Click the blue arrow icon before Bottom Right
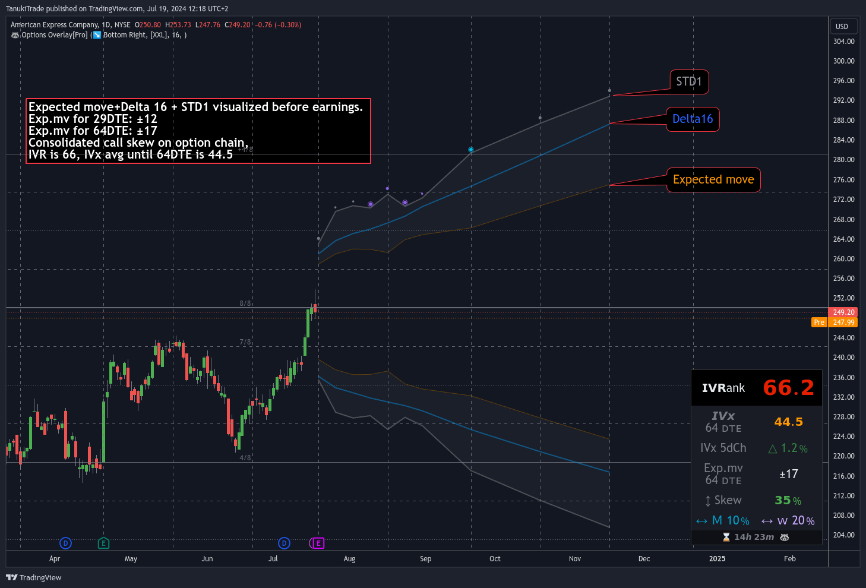This screenshot has width=866, height=588. [97, 35]
